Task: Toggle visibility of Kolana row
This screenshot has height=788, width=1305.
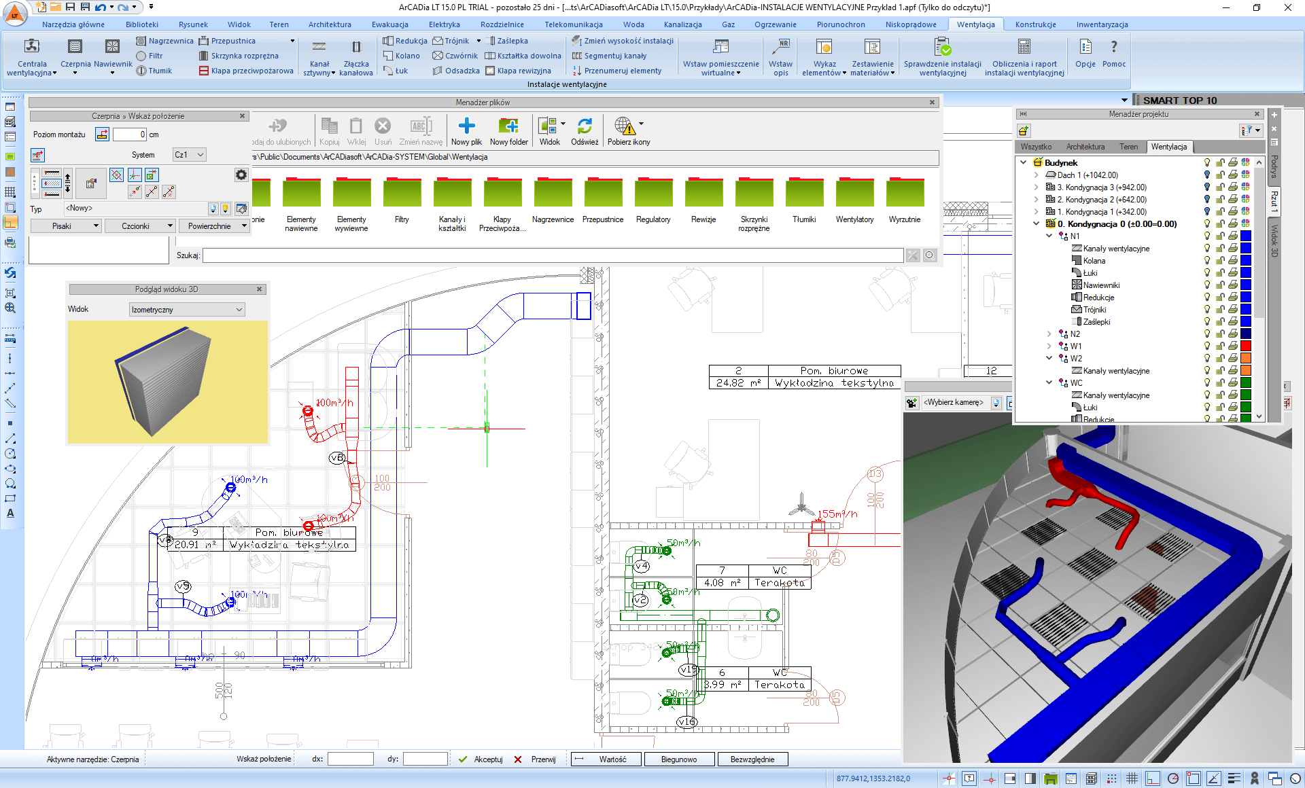Action: click(x=1207, y=260)
